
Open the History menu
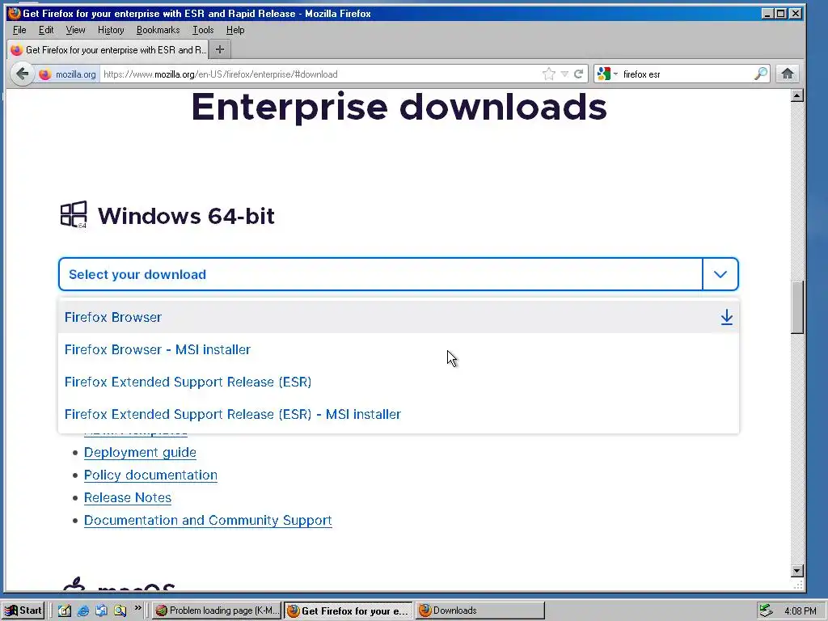[x=111, y=30]
